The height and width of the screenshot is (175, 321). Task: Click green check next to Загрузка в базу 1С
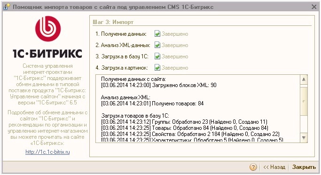click(157, 56)
